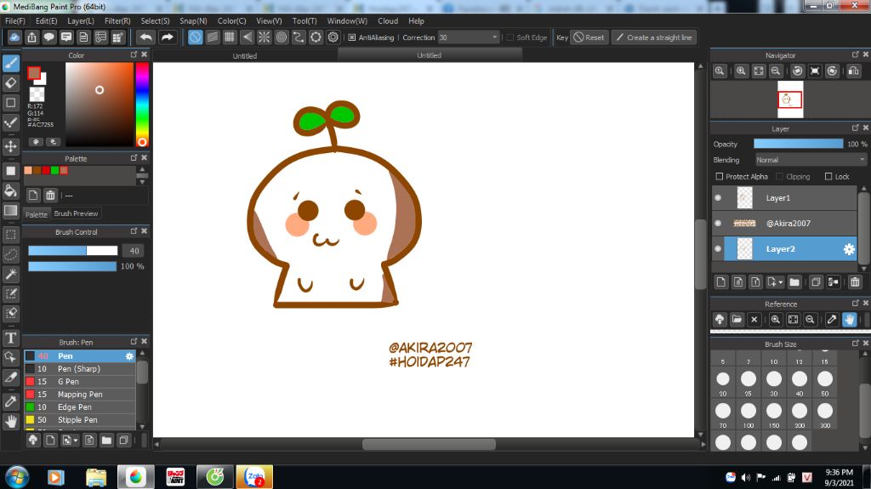Select the Gradient tool
This screenshot has height=489, width=871.
click(10, 211)
